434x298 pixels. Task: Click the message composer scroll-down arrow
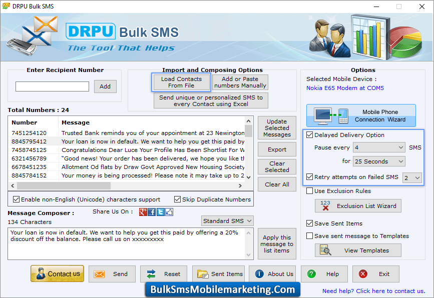point(249,255)
